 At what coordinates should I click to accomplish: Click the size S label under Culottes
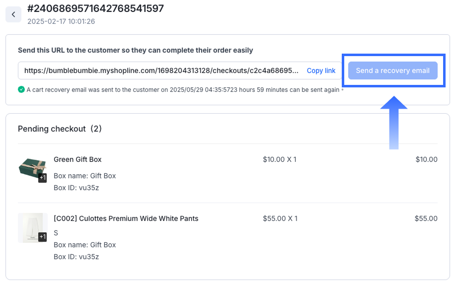(x=56, y=233)
